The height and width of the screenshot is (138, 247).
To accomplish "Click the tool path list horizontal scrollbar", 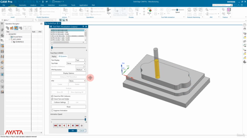I will pyautogui.click(x=61, y=42).
